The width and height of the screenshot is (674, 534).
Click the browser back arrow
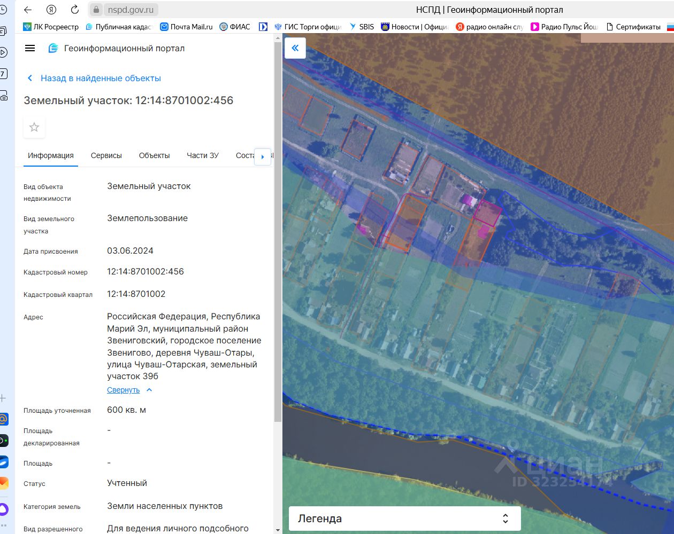pos(28,10)
